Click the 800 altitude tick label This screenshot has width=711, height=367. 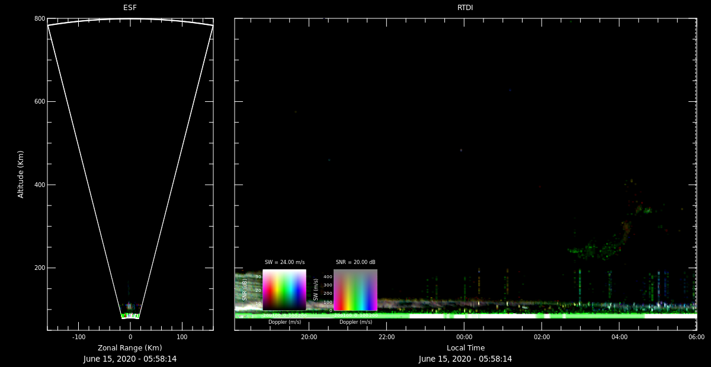[40, 19]
